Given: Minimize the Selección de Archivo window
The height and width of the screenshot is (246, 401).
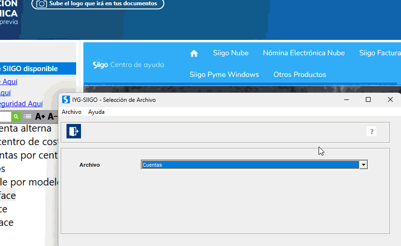Looking at the screenshot, I should tap(347, 99).
